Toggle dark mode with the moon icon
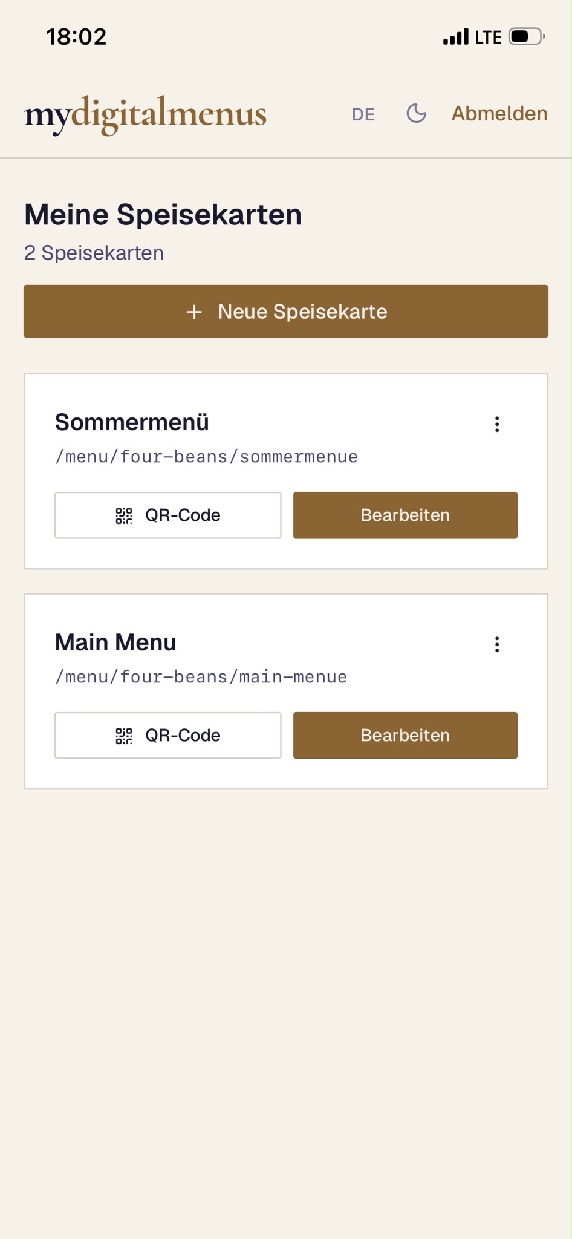Viewport: 572px width, 1239px height. [x=416, y=113]
